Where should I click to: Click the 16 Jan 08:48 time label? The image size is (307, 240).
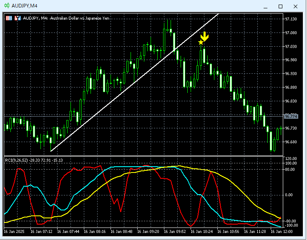coord(121,232)
